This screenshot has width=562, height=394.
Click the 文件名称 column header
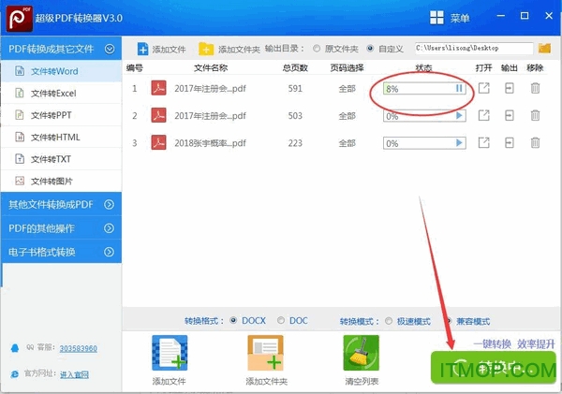pos(211,67)
